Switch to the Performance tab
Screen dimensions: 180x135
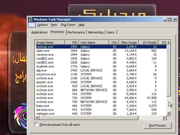pyautogui.click(x=76, y=32)
